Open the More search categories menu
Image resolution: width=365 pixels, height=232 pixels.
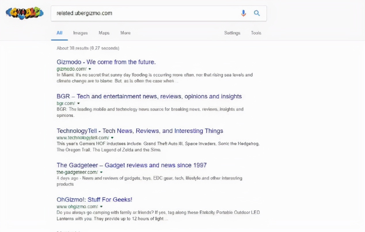click(125, 33)
